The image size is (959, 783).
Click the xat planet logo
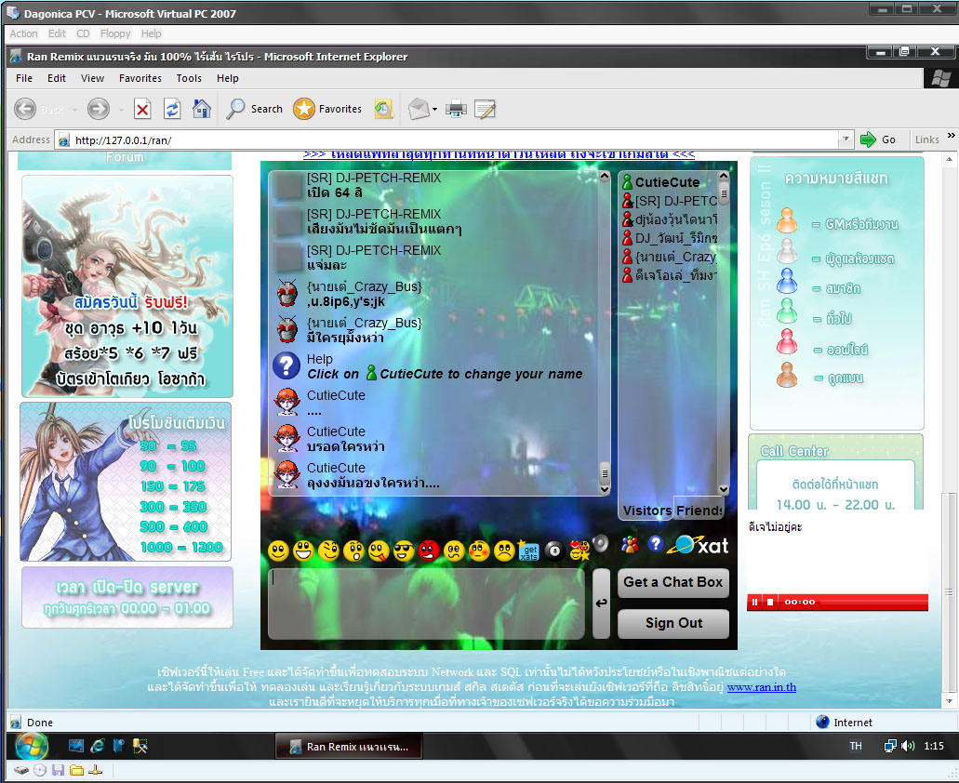(x=698, y=545)
